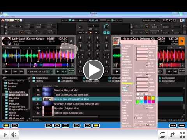Click the magnifier search icon in Traktor header
Screen dimensions: 187x140
163,20
